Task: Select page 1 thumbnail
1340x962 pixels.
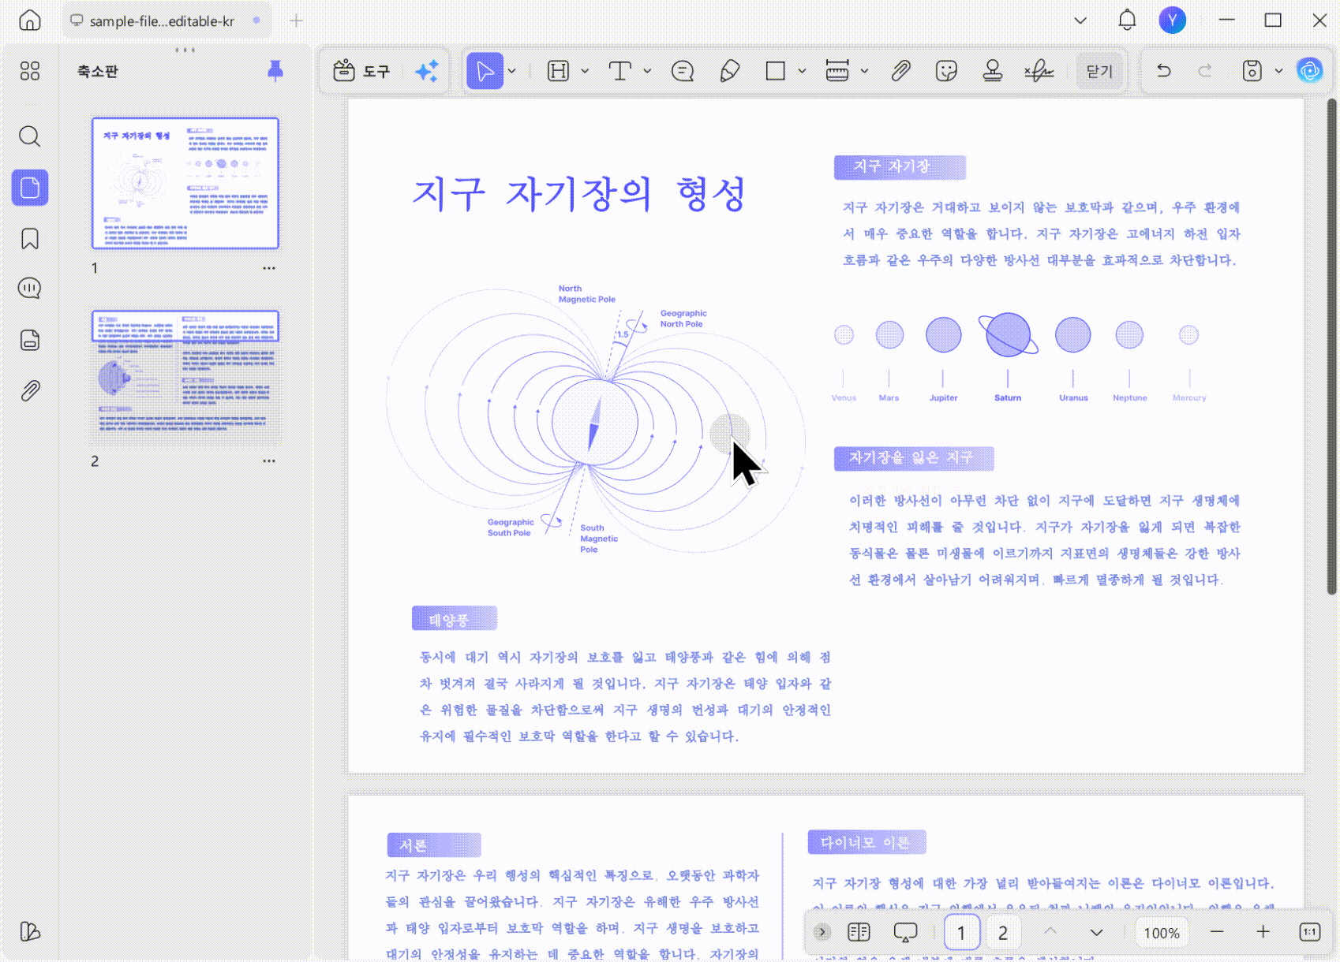Action: pos(185,183)
